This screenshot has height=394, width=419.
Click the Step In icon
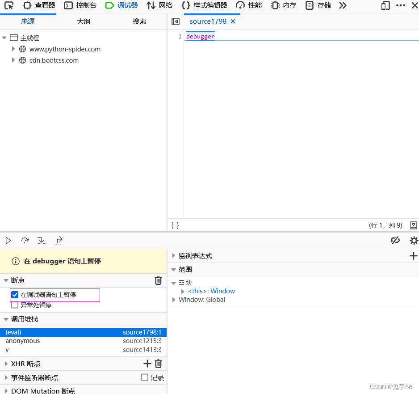(x=41, y=241)
